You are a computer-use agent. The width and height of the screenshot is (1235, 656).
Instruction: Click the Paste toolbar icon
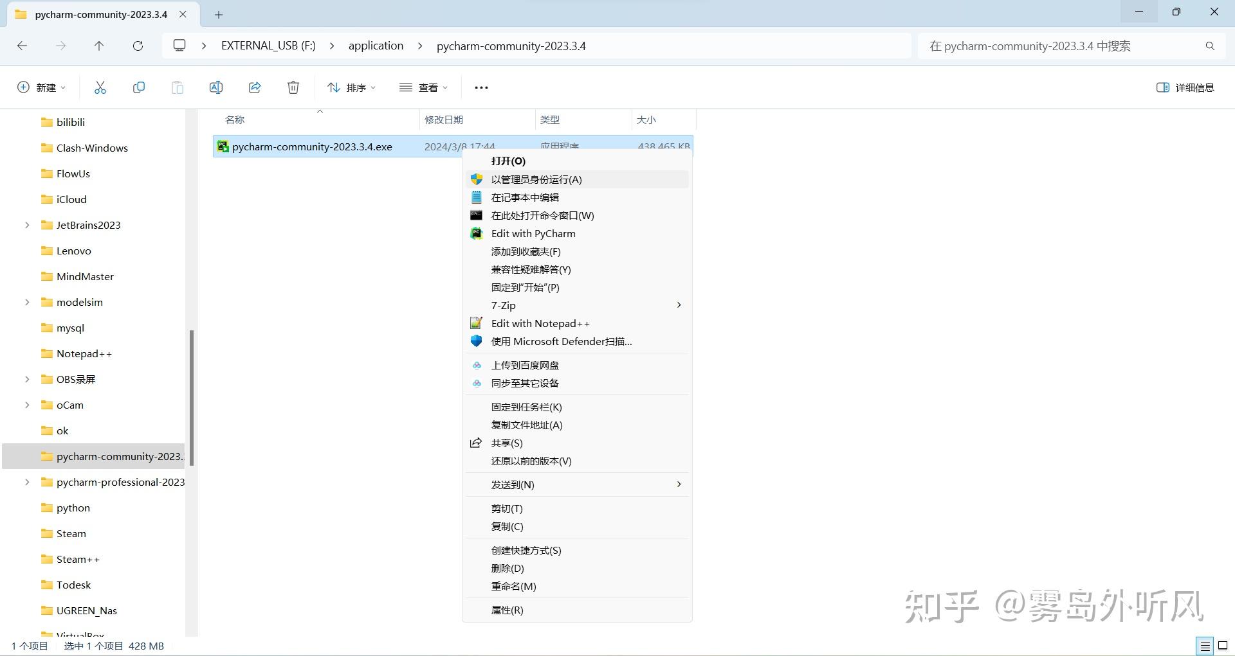[178, 87]
